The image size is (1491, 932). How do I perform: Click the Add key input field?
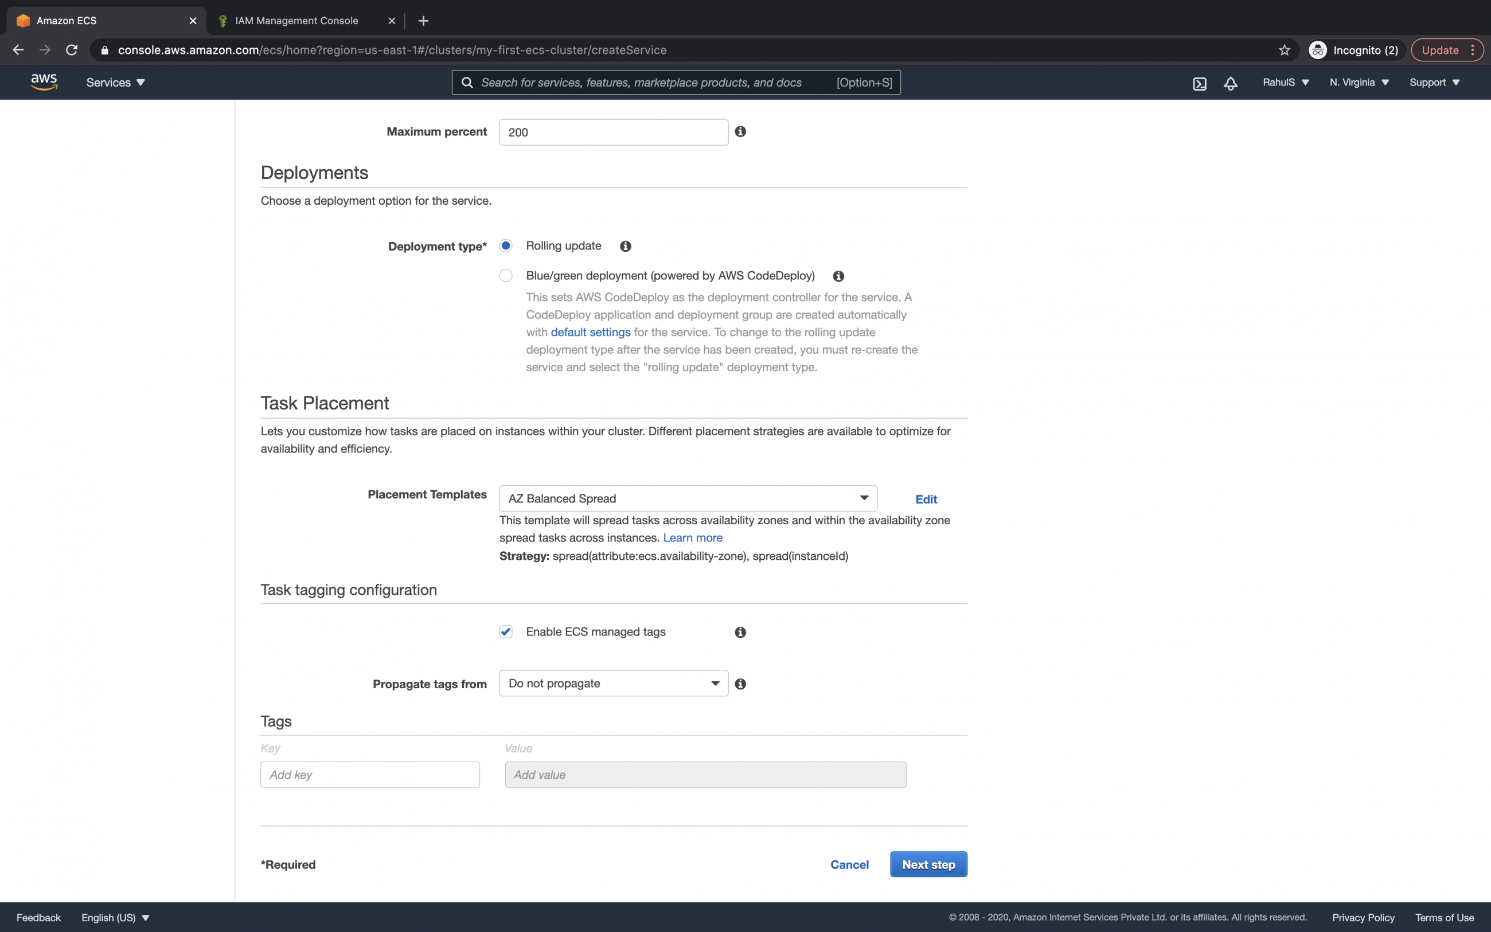pyautogui.click(x=370, y=774)
